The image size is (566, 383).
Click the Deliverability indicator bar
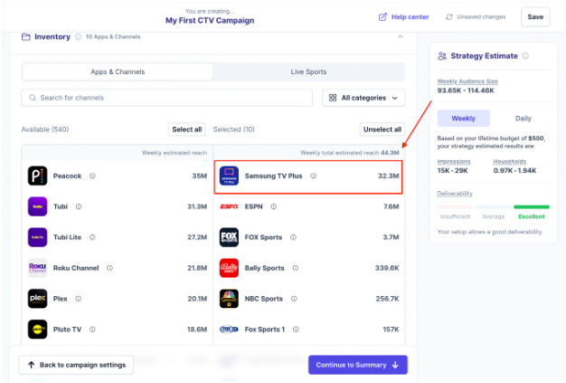point(494,207)
